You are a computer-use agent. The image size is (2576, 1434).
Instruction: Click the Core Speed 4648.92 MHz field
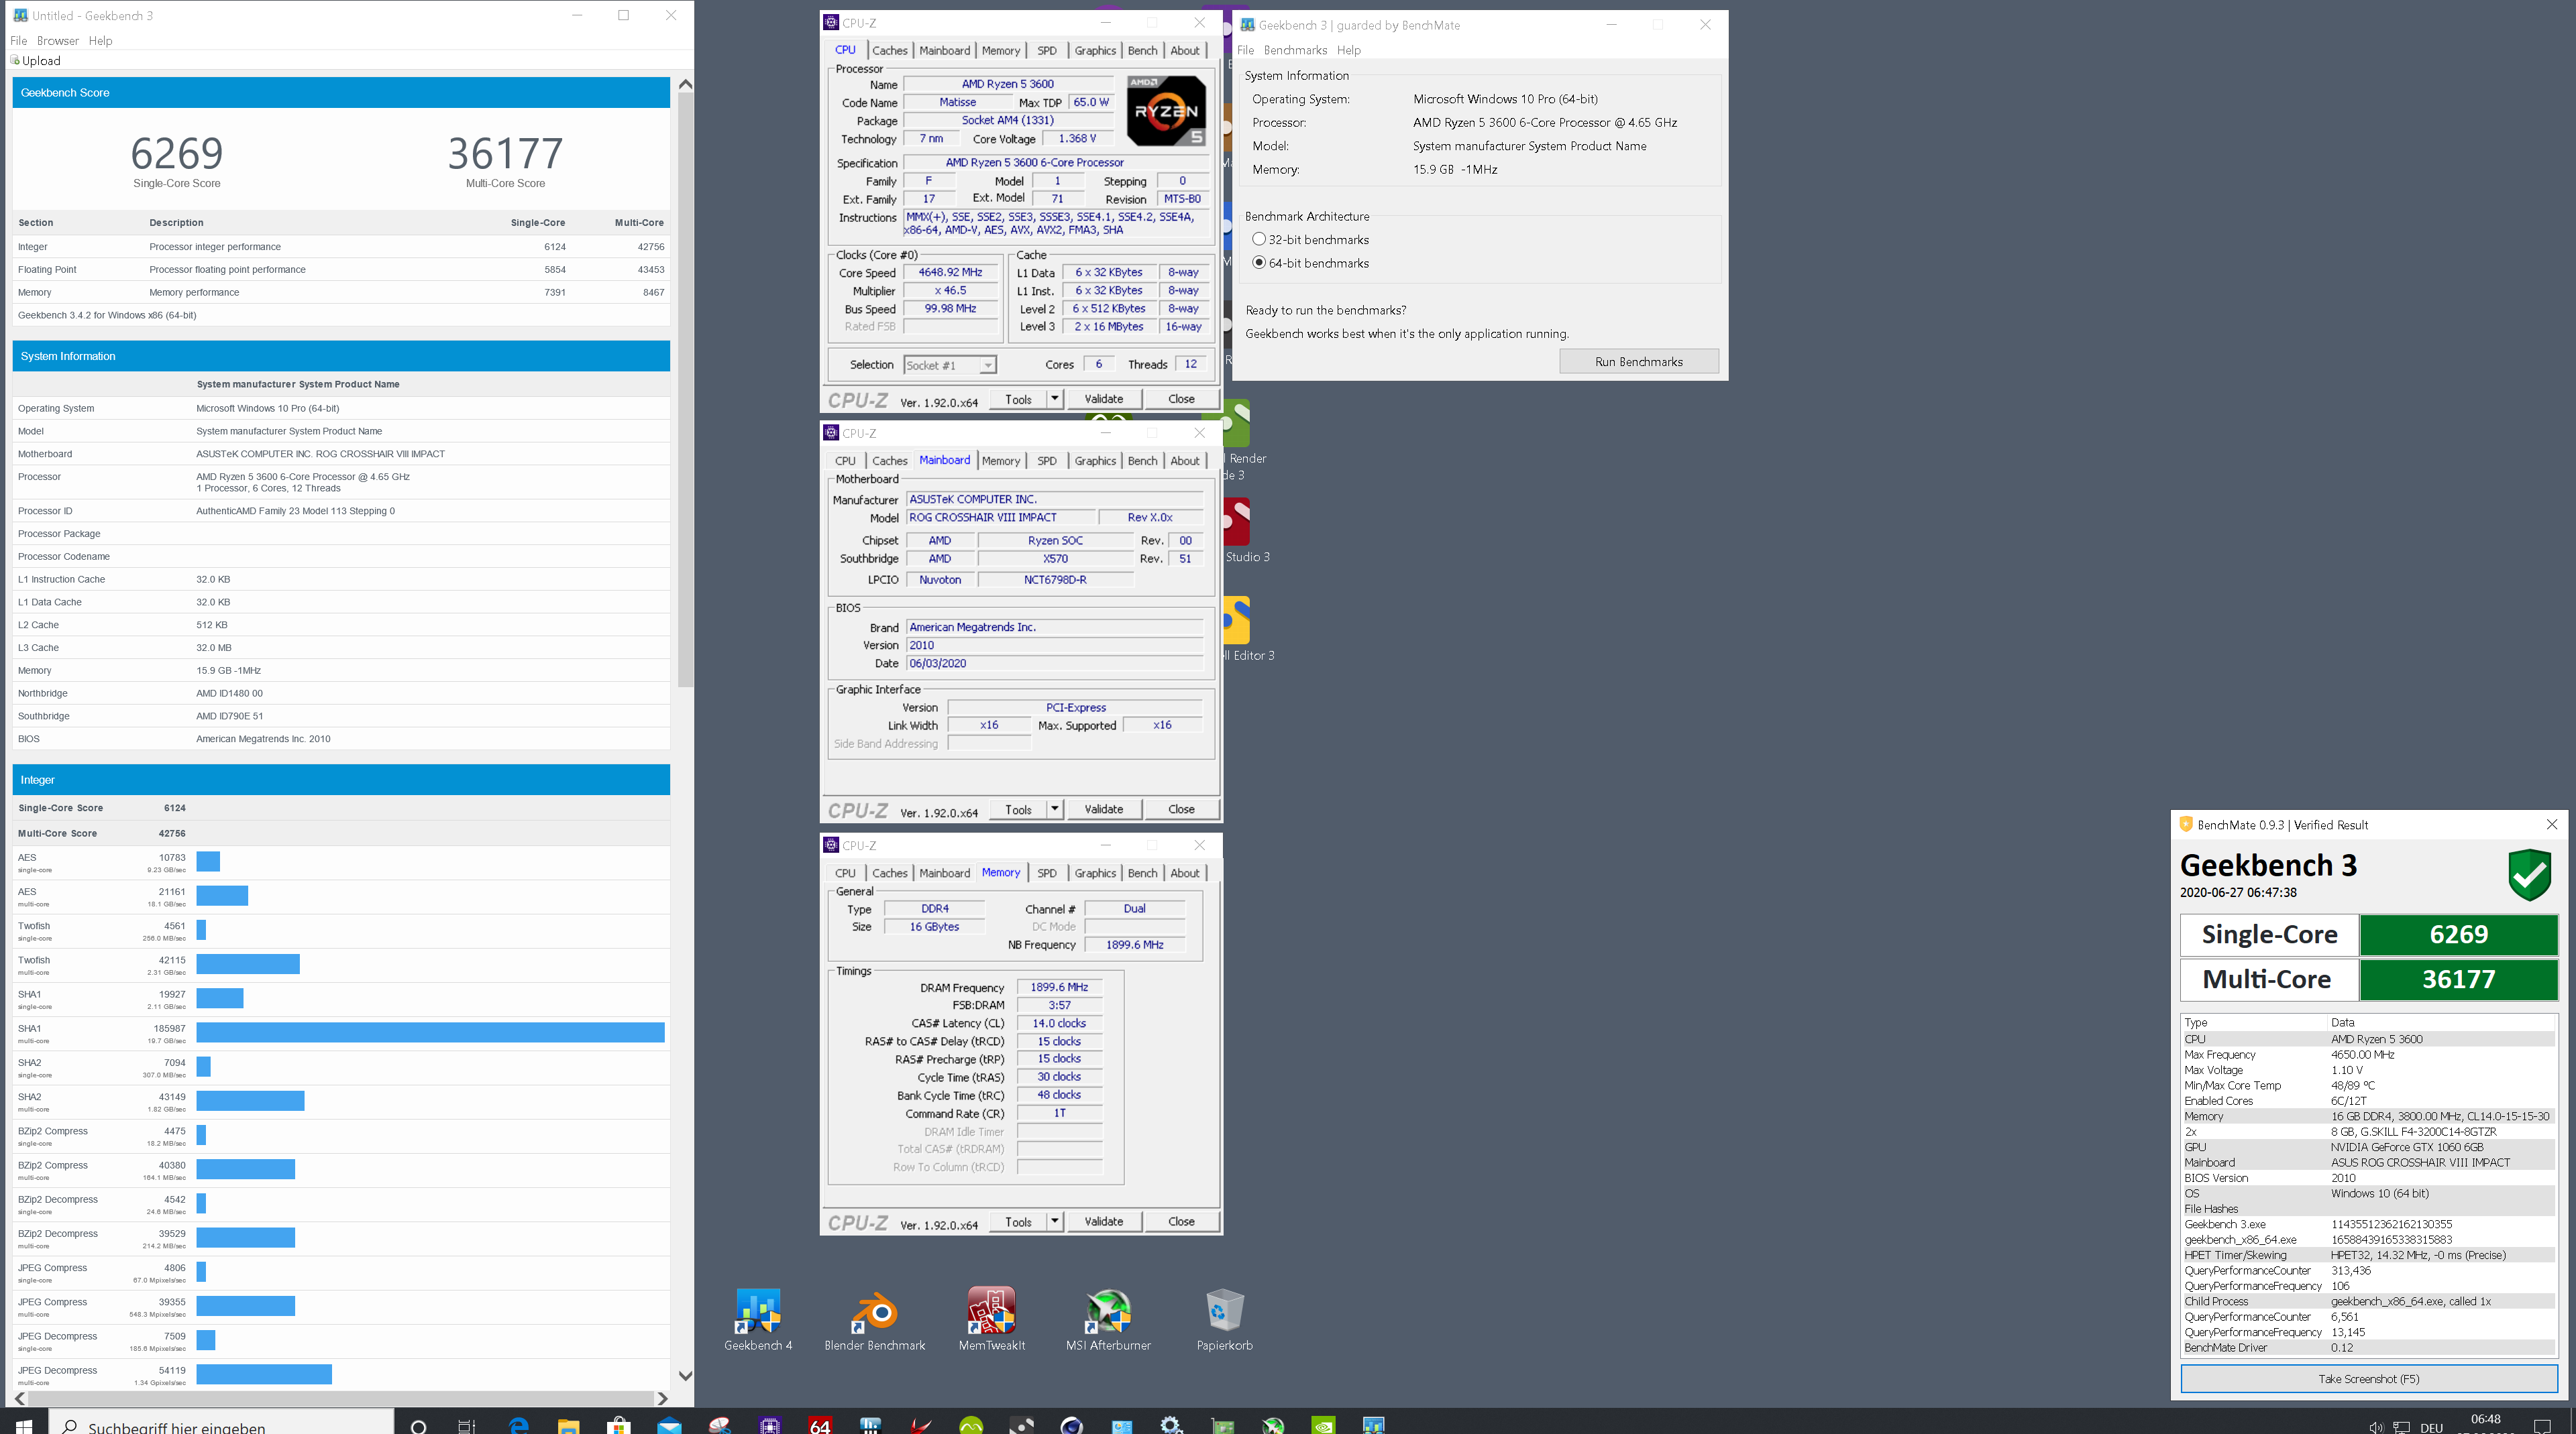click(950, 272)
